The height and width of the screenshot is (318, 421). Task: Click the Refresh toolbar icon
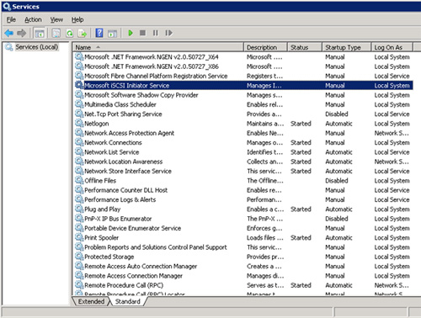69,33
